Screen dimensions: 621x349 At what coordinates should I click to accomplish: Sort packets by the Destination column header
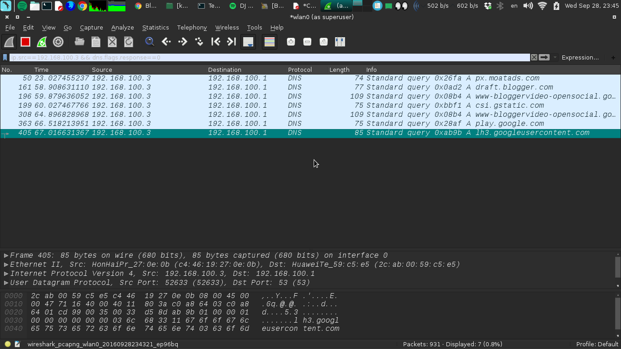click(x=247, y=70)
